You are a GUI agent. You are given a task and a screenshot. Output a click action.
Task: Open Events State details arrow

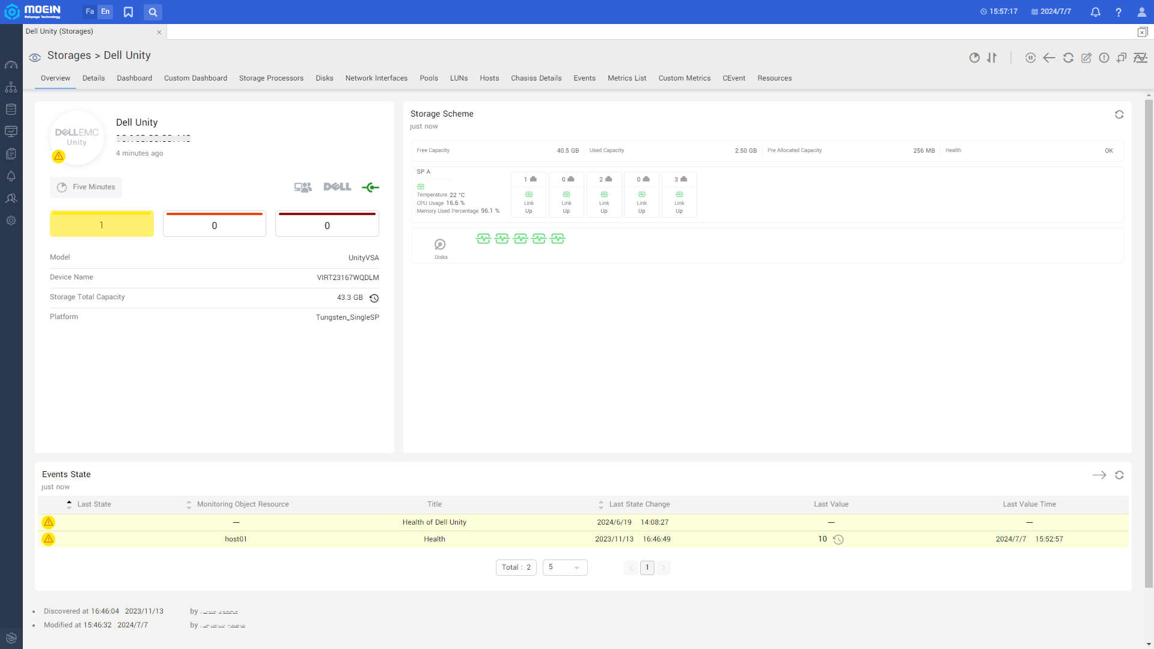[1099, 475]
